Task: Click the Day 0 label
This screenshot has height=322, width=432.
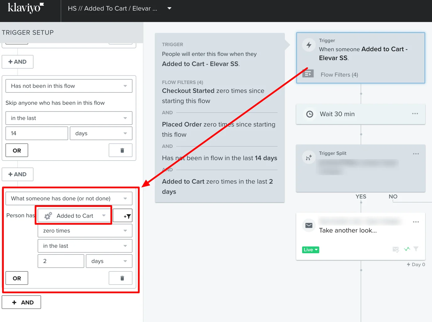Action: [416, 265]
